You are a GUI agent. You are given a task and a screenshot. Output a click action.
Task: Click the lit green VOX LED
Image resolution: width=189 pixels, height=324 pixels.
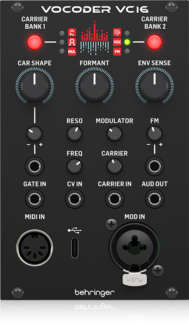point(127,42)
